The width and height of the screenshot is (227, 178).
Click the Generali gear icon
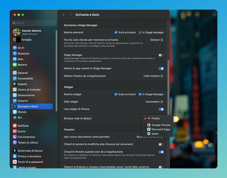15,73
